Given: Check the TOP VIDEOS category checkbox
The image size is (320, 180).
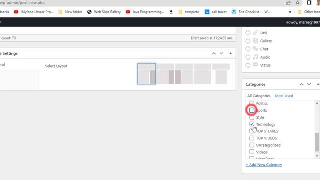Looking at the screenshot, I should point(252,138).
